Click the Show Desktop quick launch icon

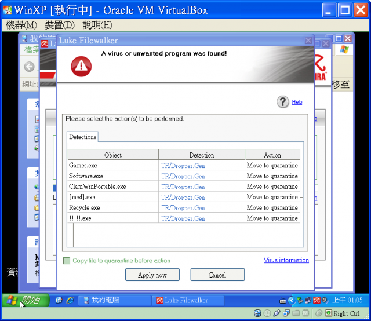[x=59, y=300]
